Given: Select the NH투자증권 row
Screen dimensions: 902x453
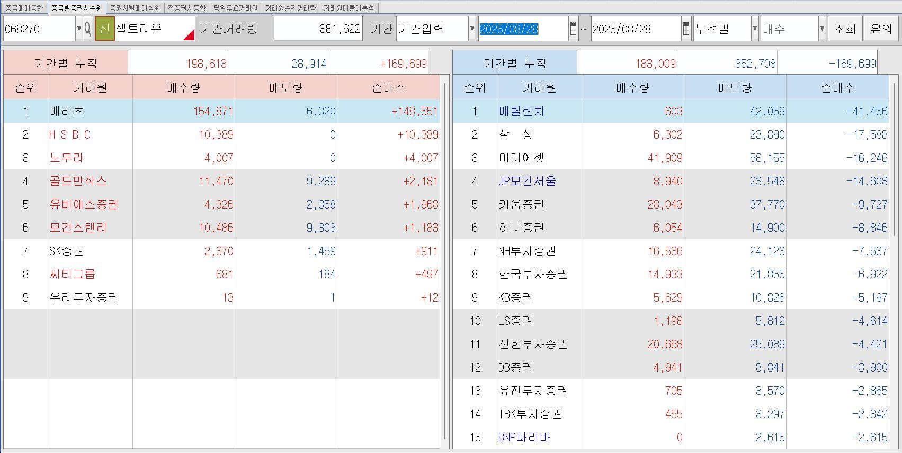Looking at the screenshot, I should [x=671, y=251].
